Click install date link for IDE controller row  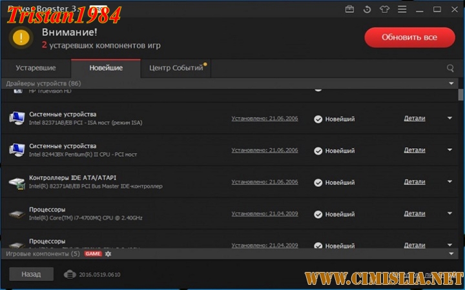pos(265,182)
